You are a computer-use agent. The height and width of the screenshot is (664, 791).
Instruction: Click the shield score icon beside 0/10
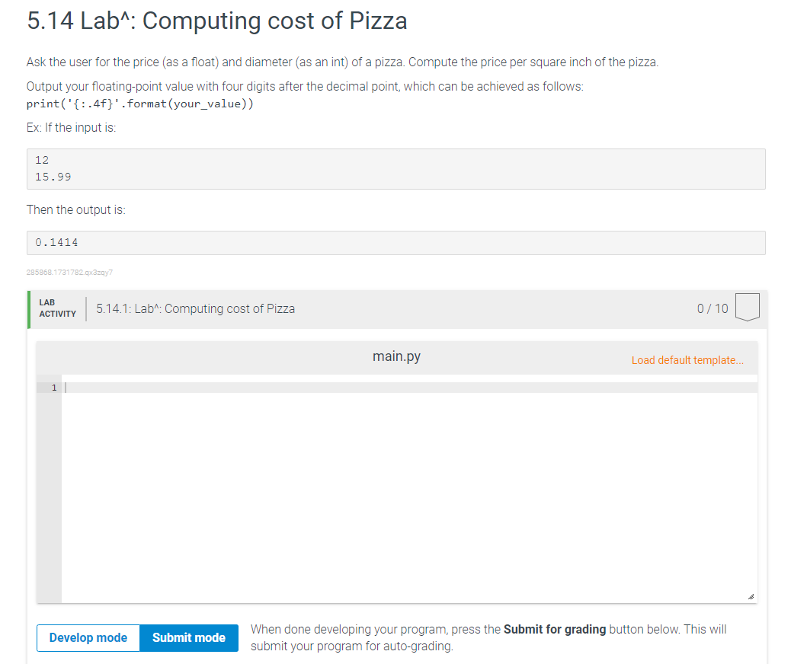[747, 306]
